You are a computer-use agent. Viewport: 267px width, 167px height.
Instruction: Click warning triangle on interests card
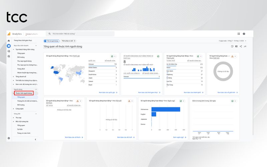(78, 101)
